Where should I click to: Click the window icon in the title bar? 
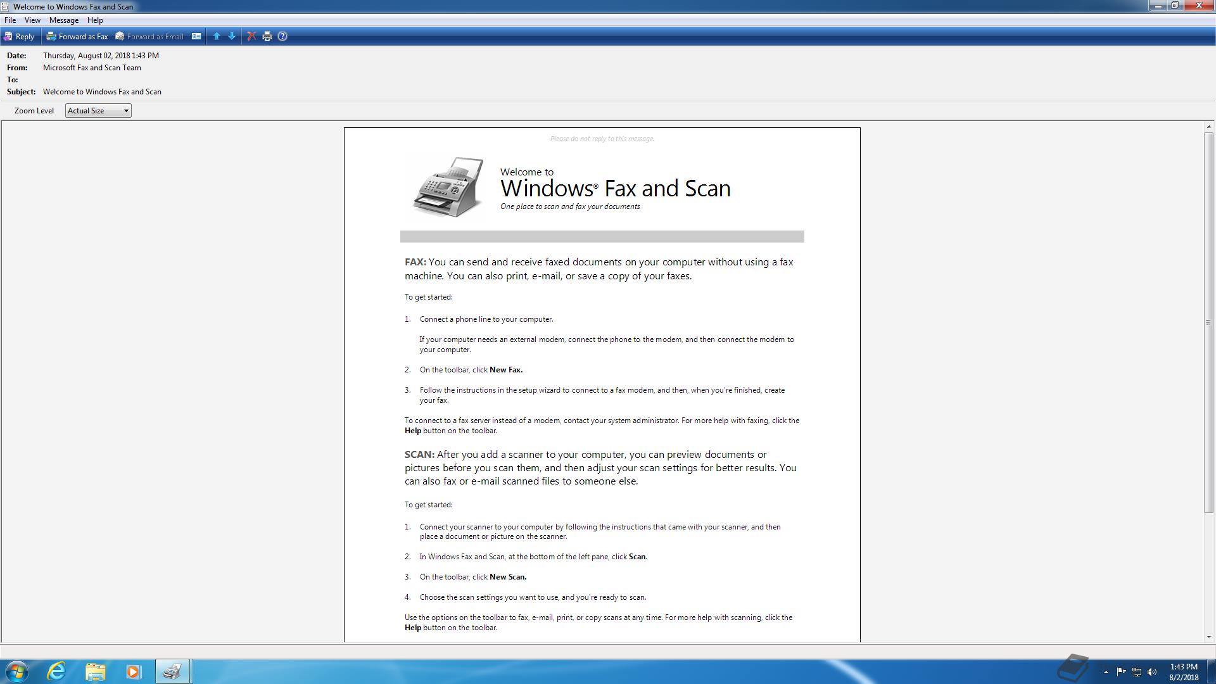click(5, 6)
